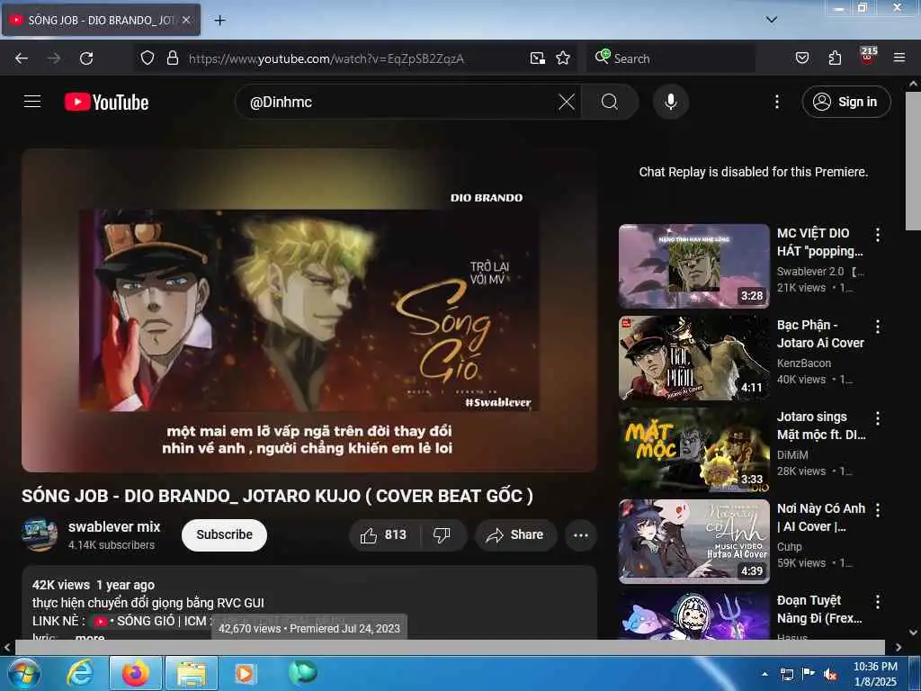Image resolution: width=921 pixels, height=691 pixels.
Task: Switch to Firefox in the taskbar
Action: tap(135, 673)
